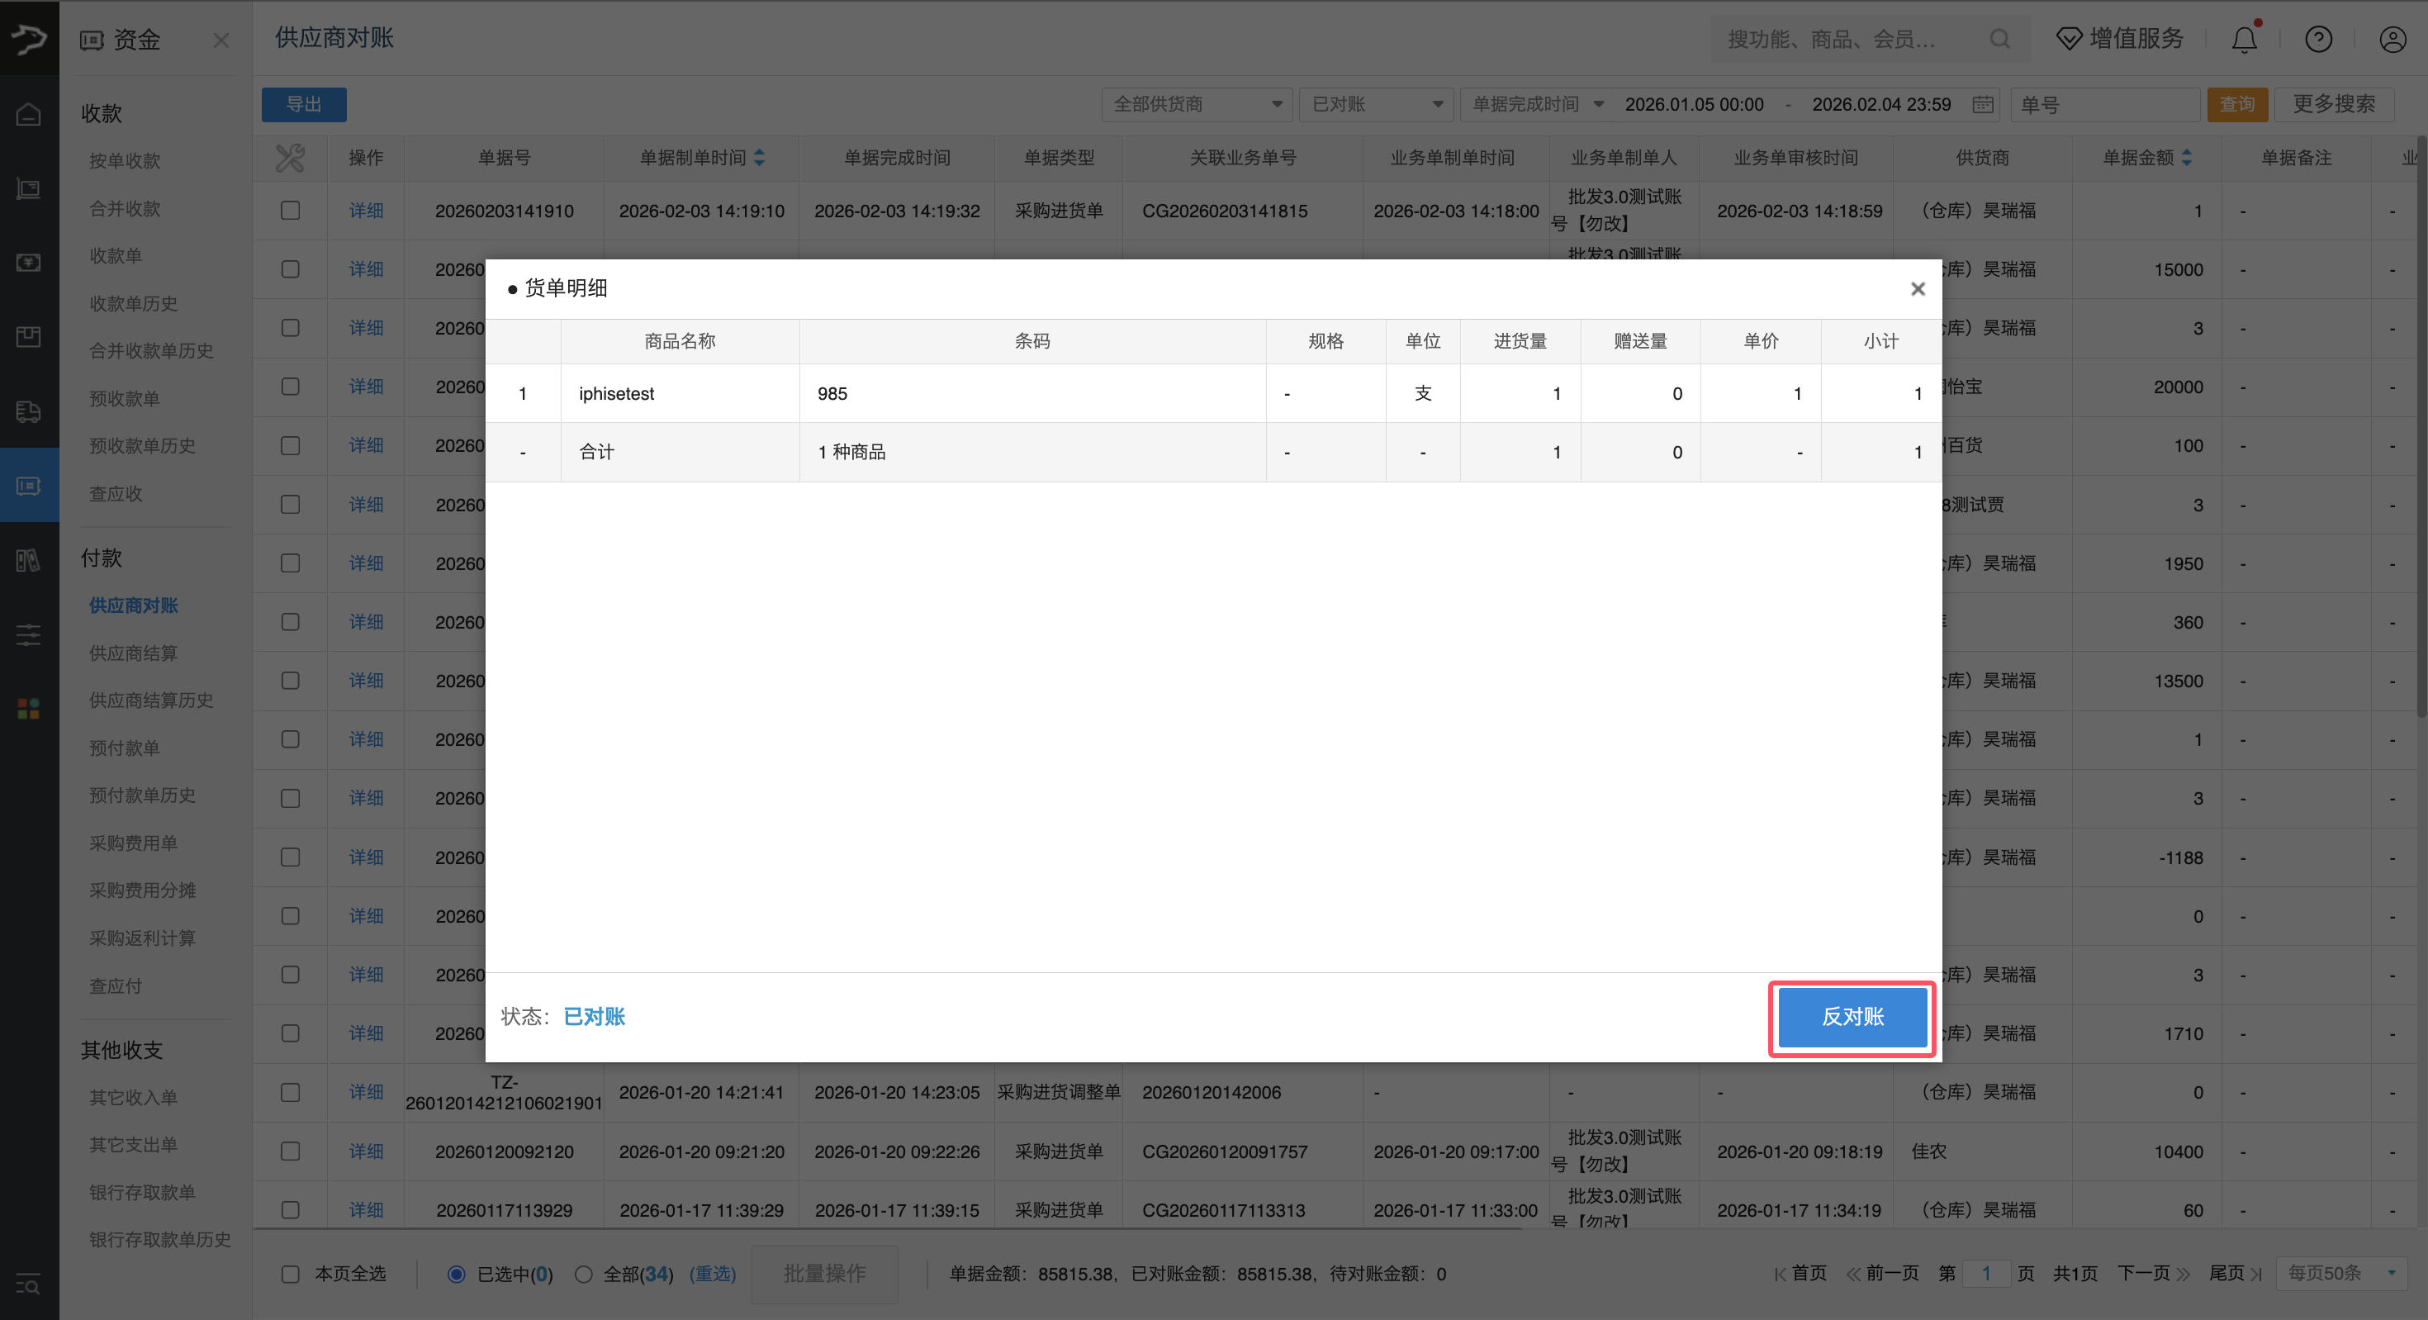Expand the 全部供货商 dropdown

point(1197,105)
